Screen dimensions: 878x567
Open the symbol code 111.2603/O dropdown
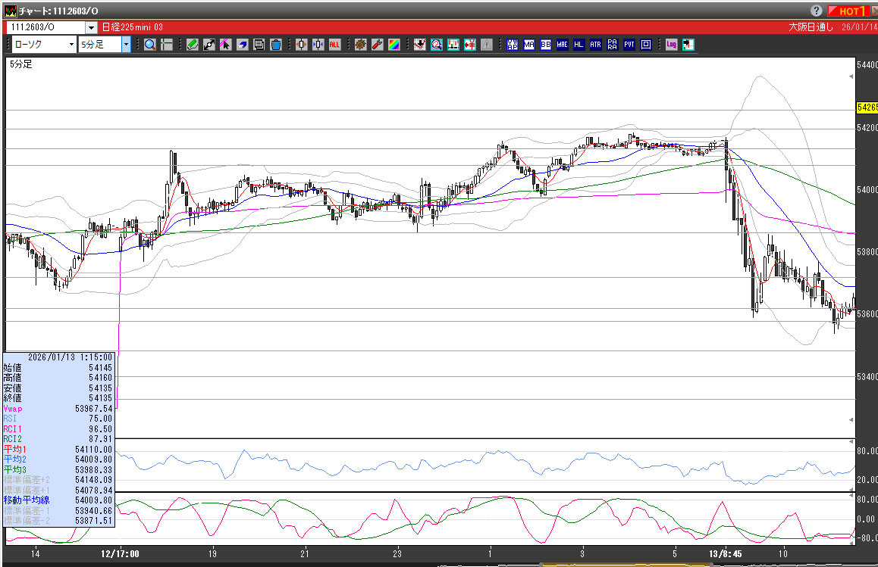click(91, 27)
